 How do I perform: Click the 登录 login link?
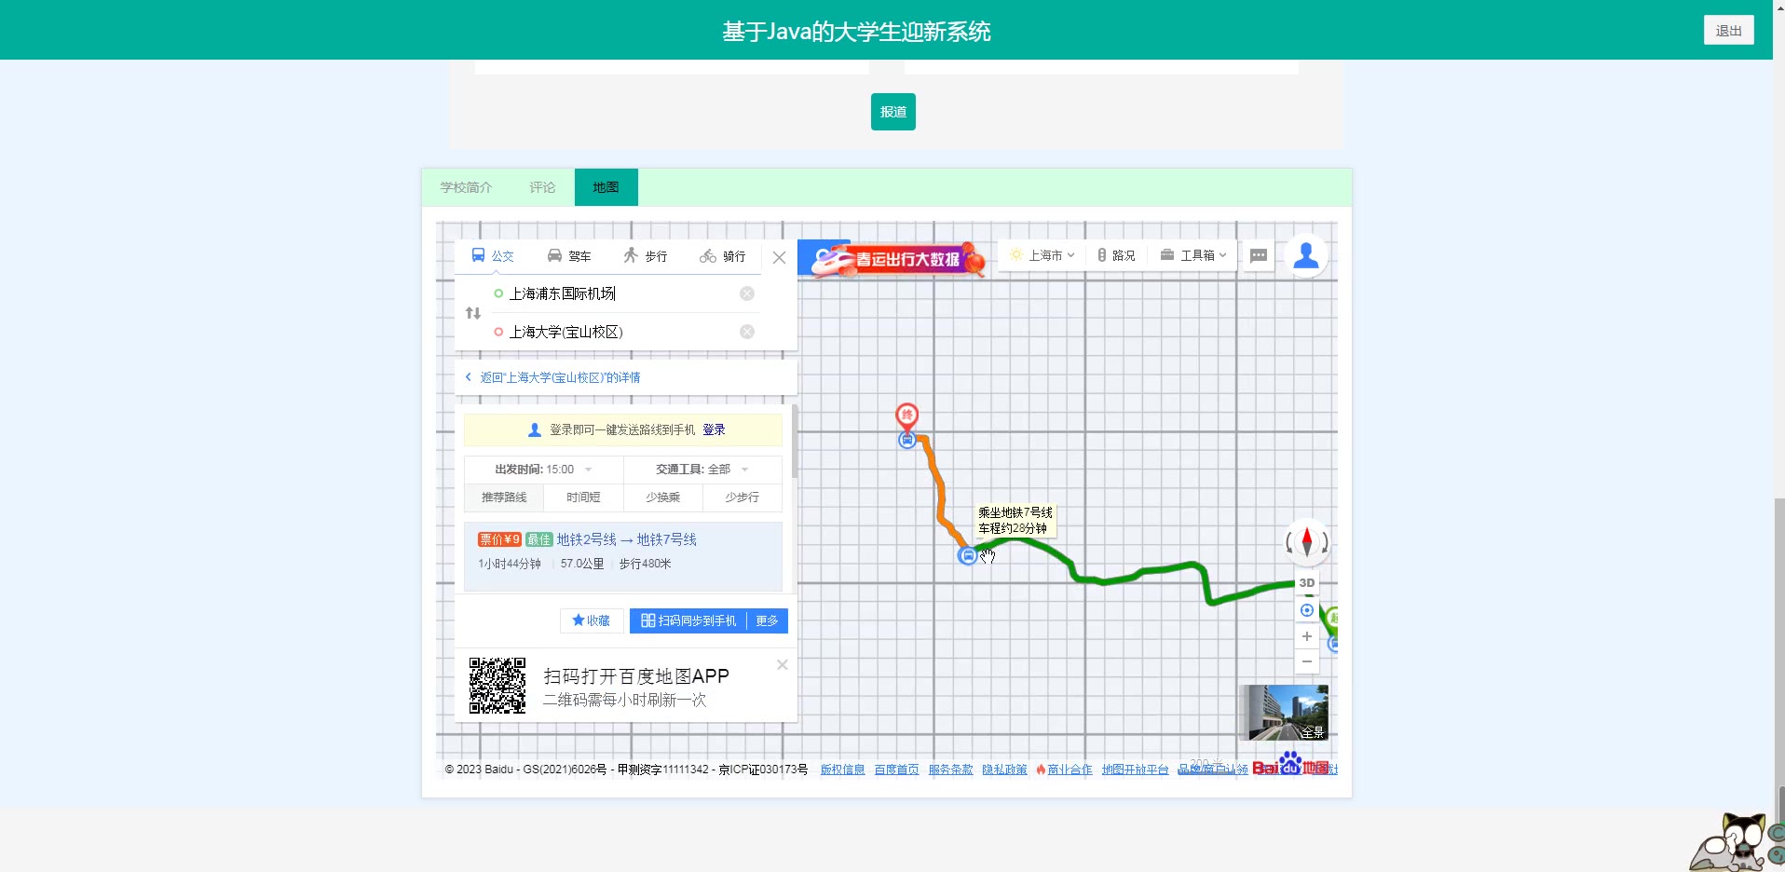tap(714, 429)
